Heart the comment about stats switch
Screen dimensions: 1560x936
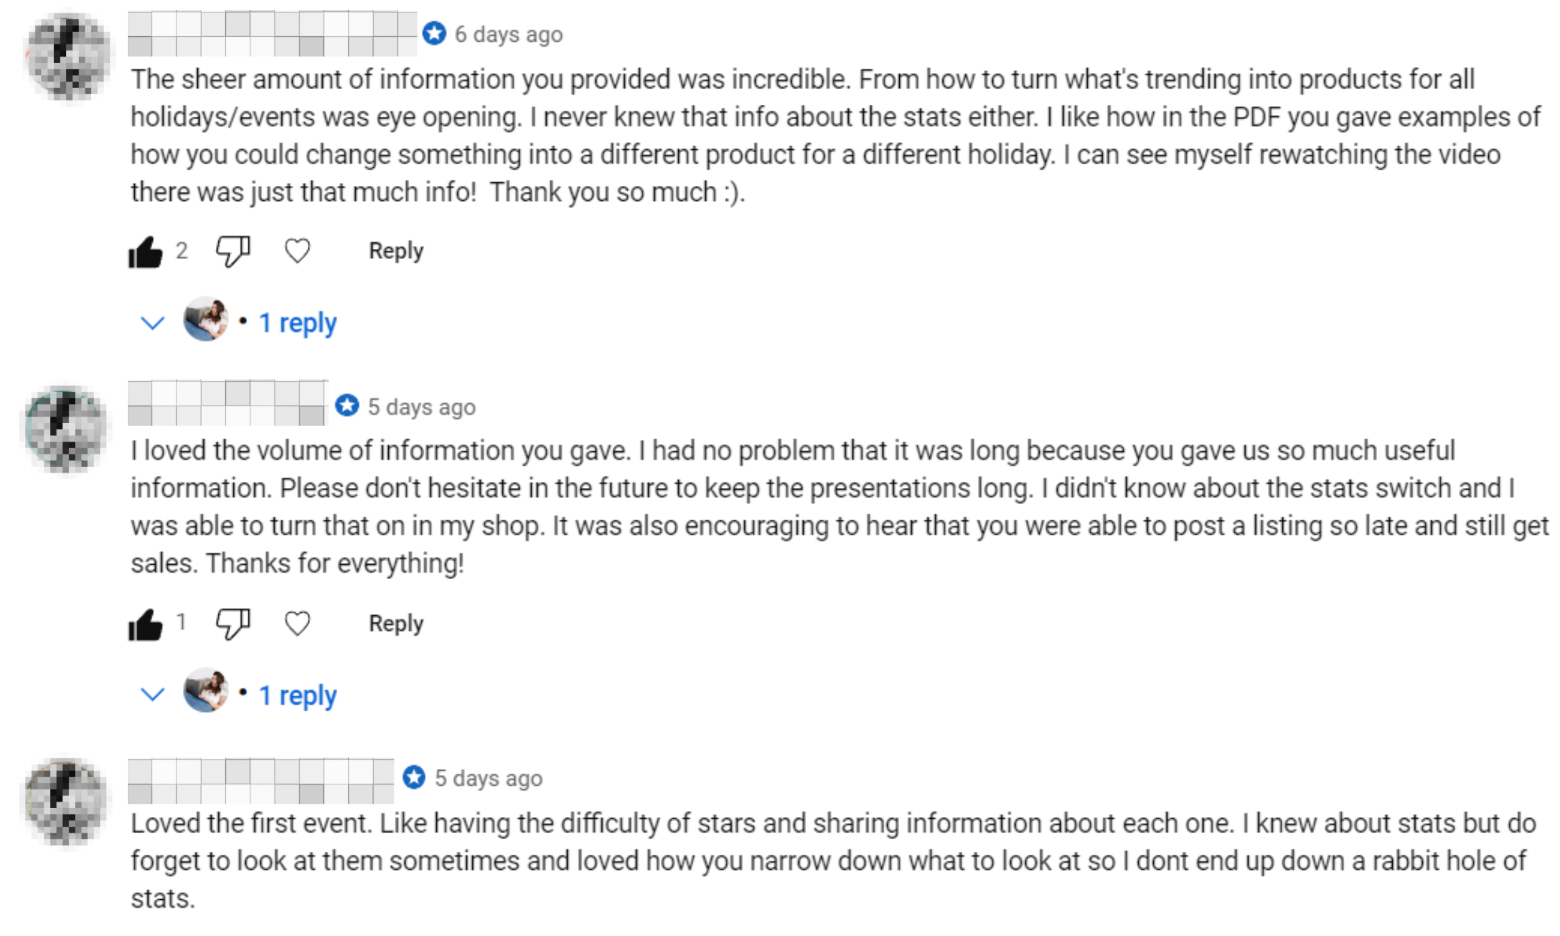(x=297, y=624)
